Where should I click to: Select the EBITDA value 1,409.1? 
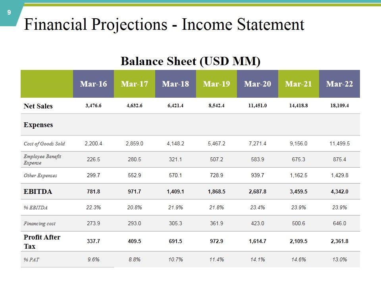tap(175, 191)
